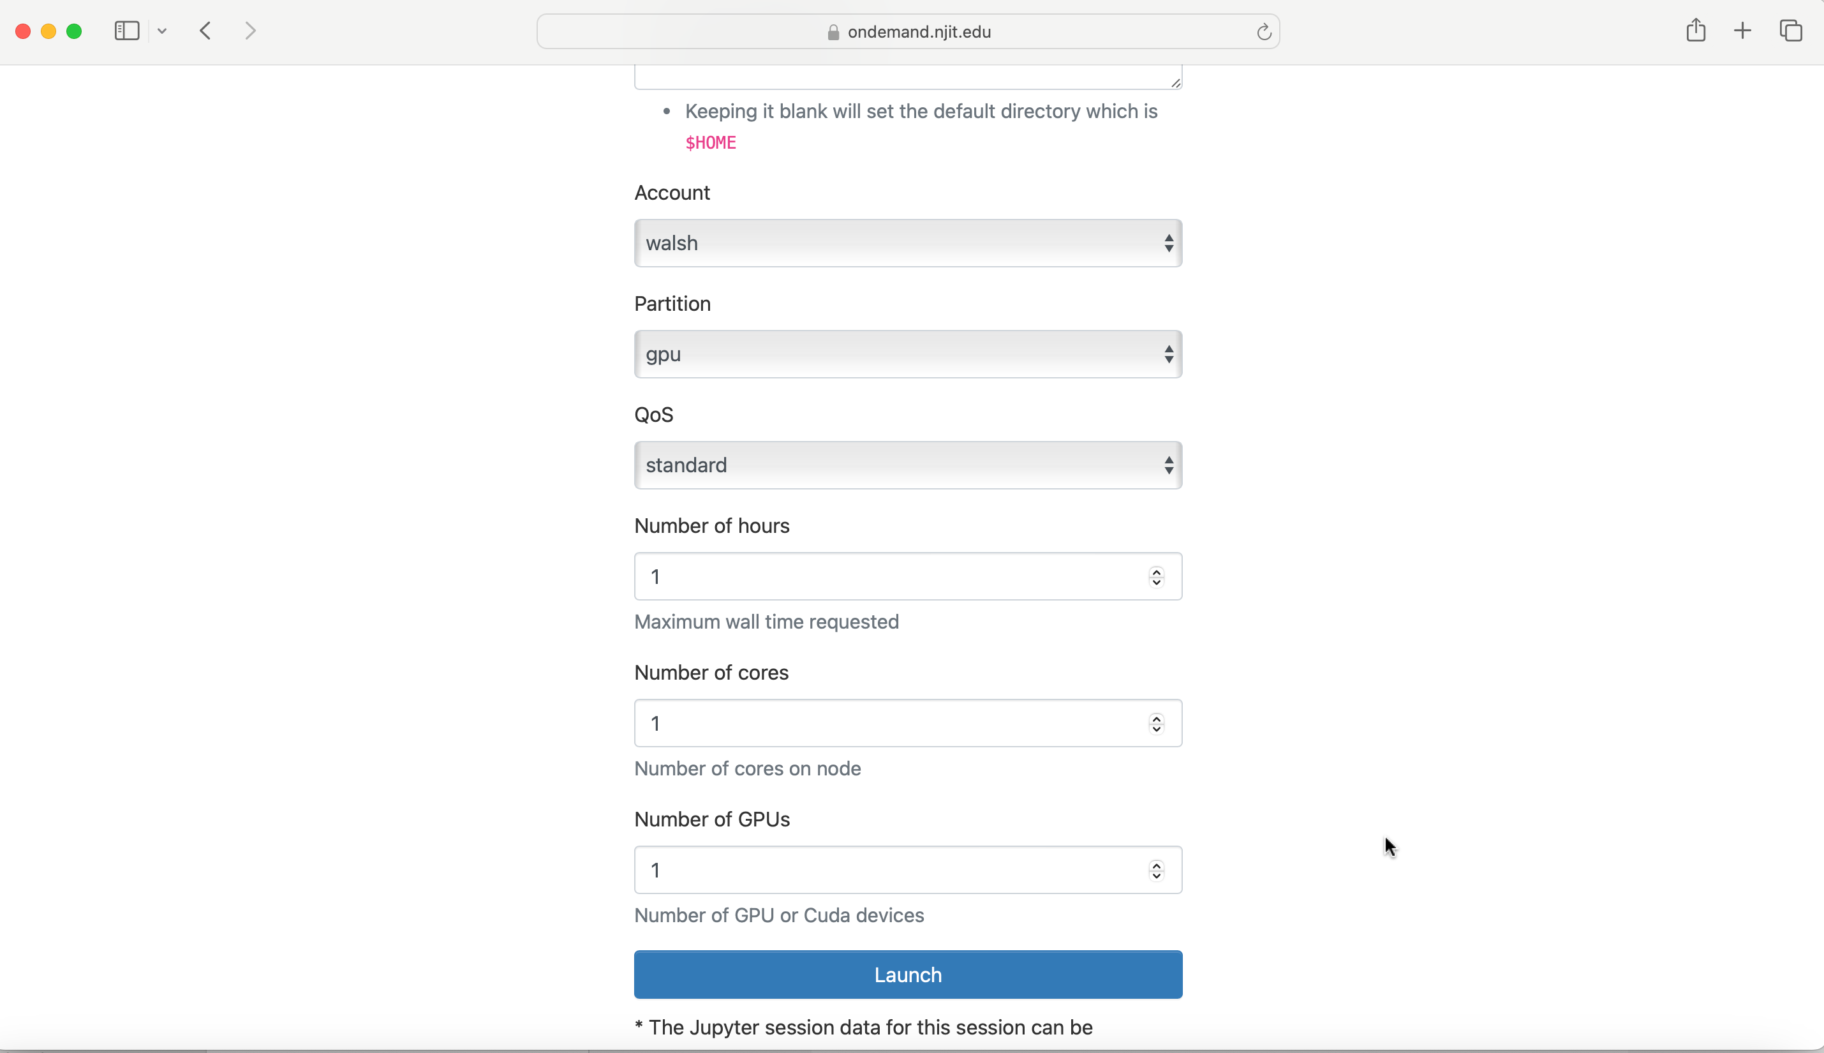
Task: Click the forward navigation arrow icon
Action: coord(251,31)
